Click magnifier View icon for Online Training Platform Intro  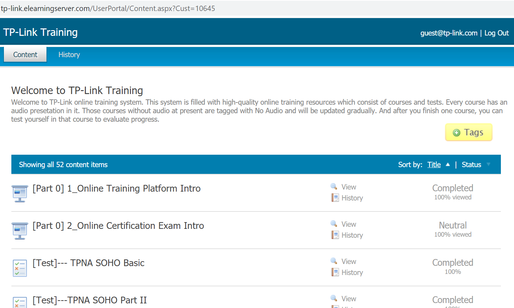(334, 186)
